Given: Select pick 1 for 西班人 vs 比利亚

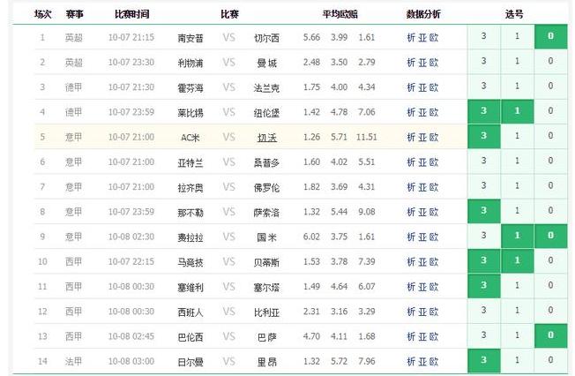Looking at the screenshot, I should tap(517, 311).
